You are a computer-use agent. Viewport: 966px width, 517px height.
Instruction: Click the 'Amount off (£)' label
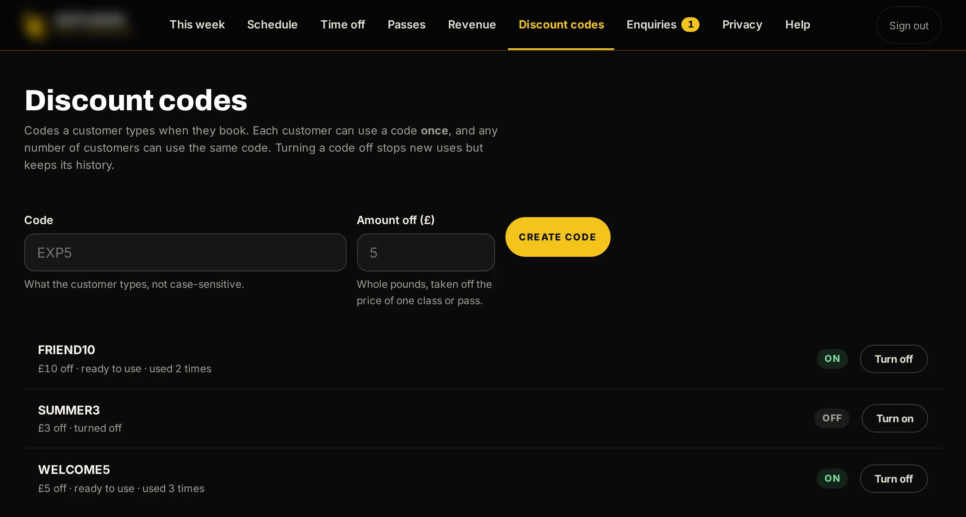click(x=395, y=220)
